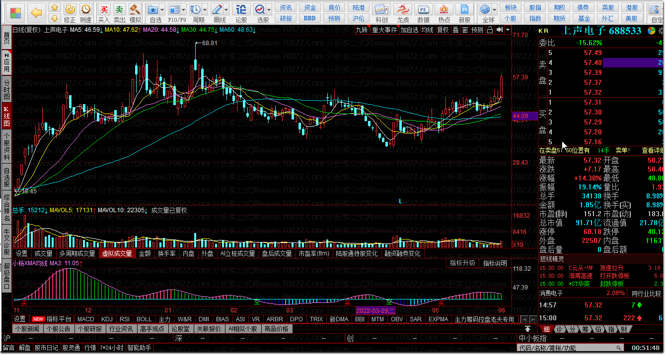Expand the 选股 dropdown arrow
This screenshot has height=355, width=666.
[x=269, y=9]
